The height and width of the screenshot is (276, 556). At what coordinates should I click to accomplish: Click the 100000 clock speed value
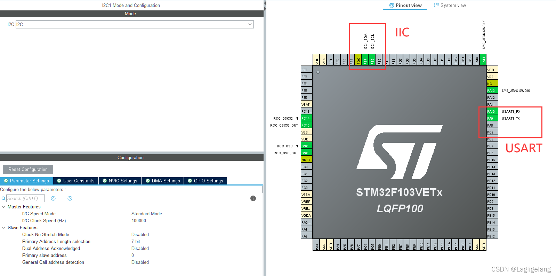pos(139,221)
